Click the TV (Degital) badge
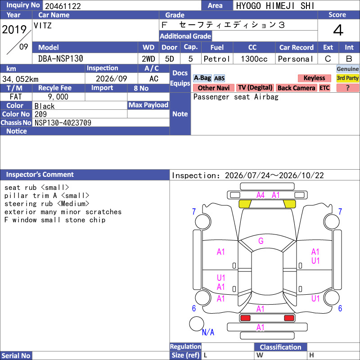This screenshot has width=360, height=360. pos(255,88)
